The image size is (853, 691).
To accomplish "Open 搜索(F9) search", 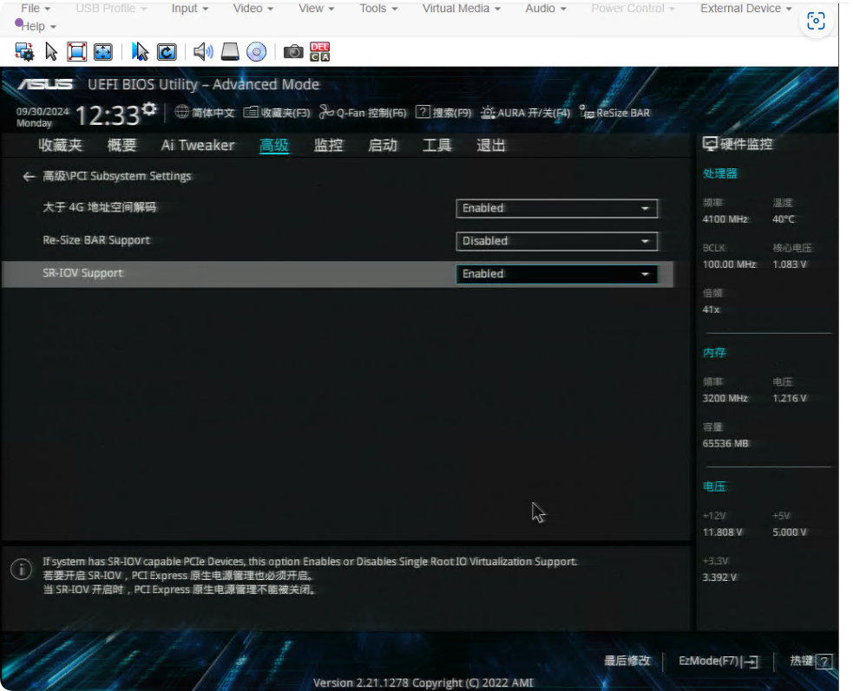I will pyautogui.click(x=444, y=113).
